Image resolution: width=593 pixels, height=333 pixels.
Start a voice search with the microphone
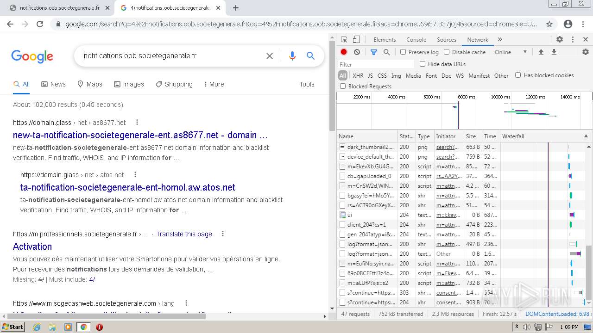pyautogui.click(x=292, y=56)
